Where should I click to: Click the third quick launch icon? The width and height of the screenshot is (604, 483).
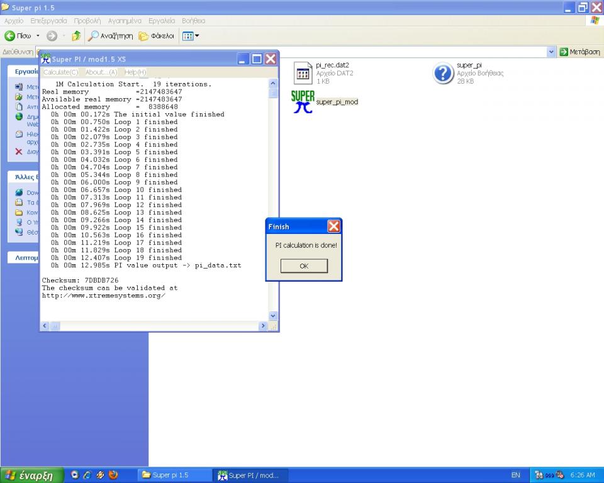100,475
